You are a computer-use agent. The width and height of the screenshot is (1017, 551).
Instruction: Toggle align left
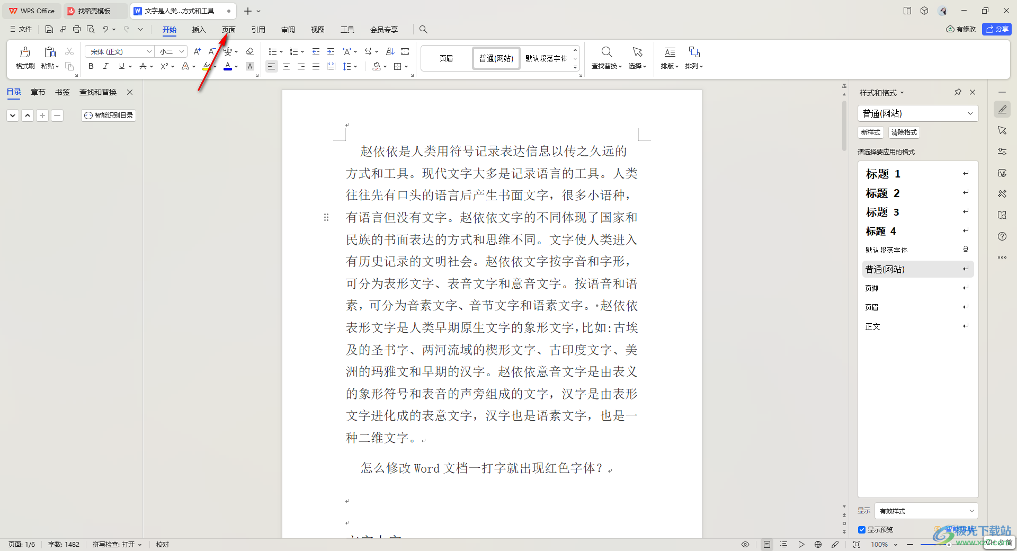point(271,66)
